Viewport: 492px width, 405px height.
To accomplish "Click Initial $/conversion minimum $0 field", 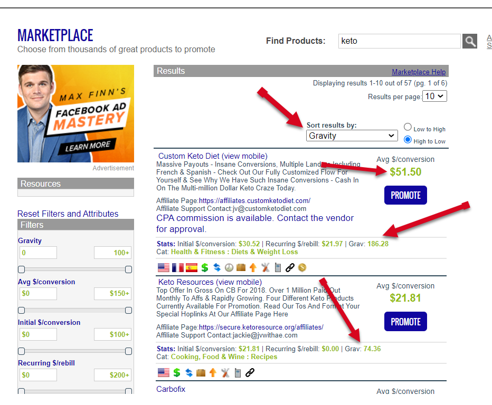I will click(x=38, y=334).
